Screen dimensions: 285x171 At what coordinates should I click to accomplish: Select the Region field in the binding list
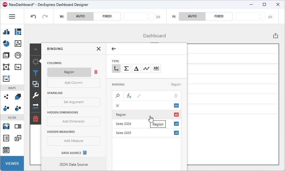tap(127, 115)
